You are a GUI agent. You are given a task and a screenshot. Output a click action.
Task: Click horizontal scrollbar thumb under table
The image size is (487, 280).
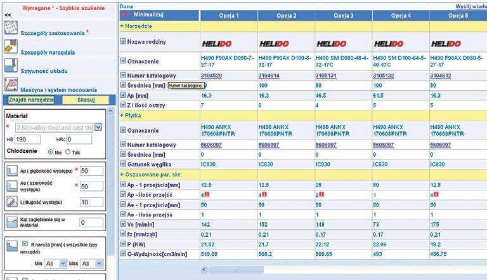[x=236, y=270]
